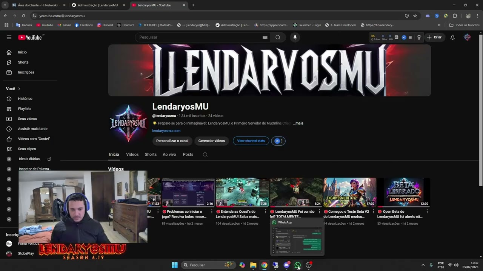This screenshot has width=483, height=271.
Task: Open Chrome apps grid in bookmarks bar
Action: [x=6, y=25]
